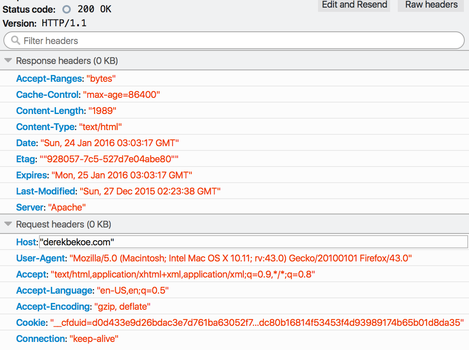Click the Host header name label

[x=26, y=242]
